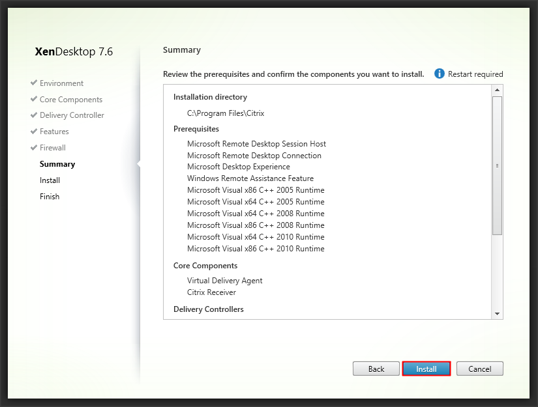Open the Features step
The height and width of the screenshot is (407, 538).
[x=54, y=132]
